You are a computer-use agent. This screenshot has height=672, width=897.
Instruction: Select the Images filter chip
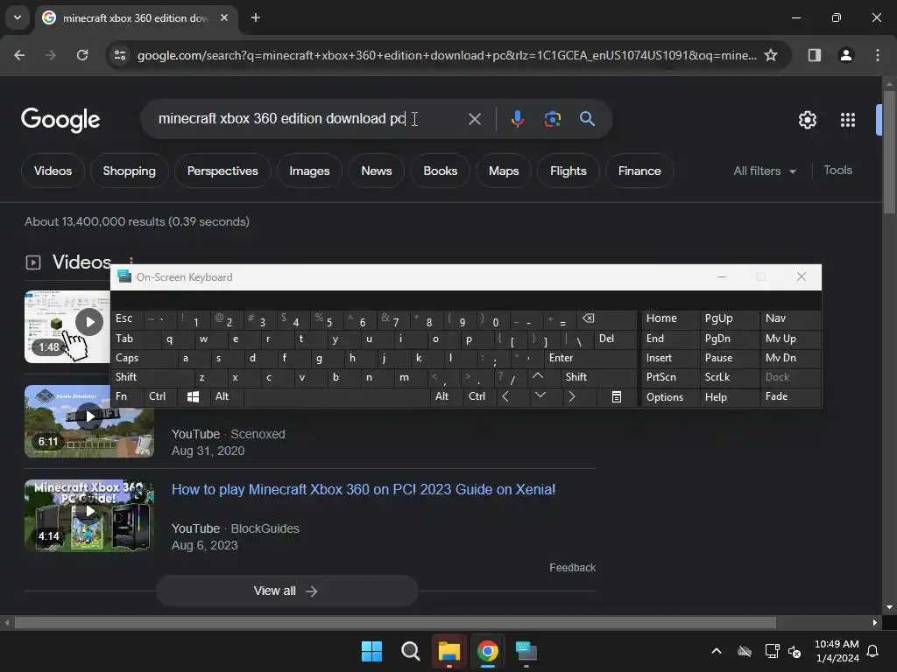(309, 171)
